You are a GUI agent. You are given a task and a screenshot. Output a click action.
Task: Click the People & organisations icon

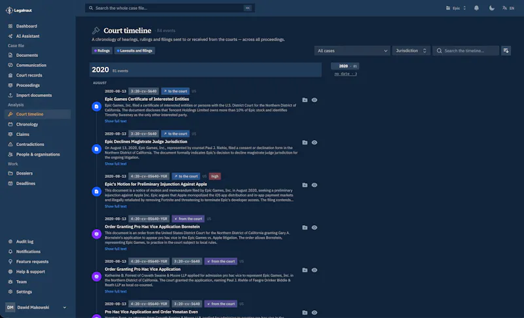10,154
